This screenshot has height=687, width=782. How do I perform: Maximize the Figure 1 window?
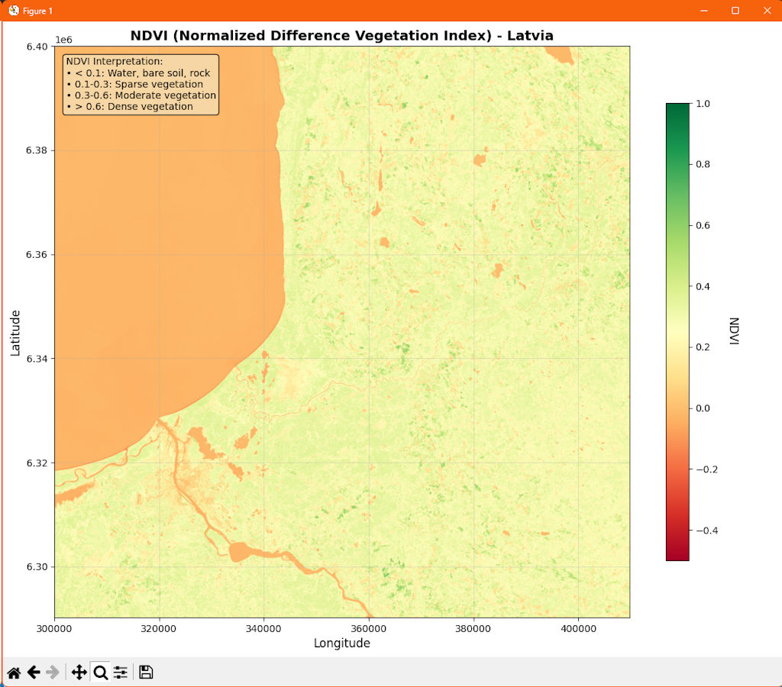click(735, 11)
